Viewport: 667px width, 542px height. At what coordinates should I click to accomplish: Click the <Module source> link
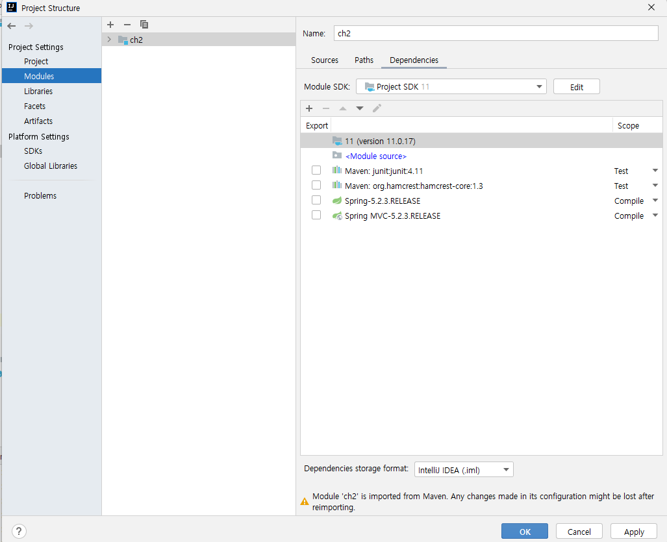pos(376,156)
